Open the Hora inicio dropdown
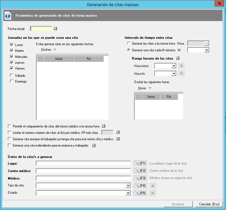Image resolution: width=226 pixels, height=210 pixels. 174,66
